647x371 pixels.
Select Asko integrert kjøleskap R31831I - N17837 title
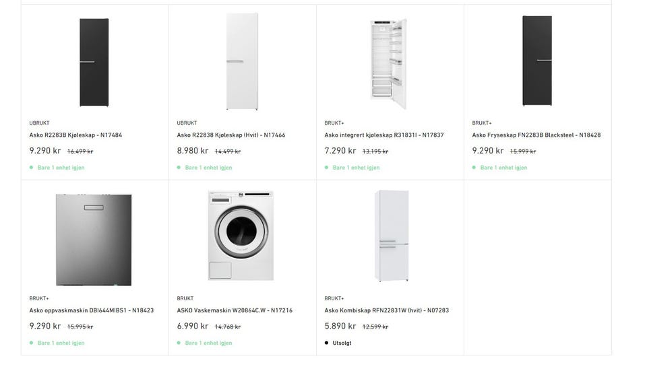[x=383, y=135]
